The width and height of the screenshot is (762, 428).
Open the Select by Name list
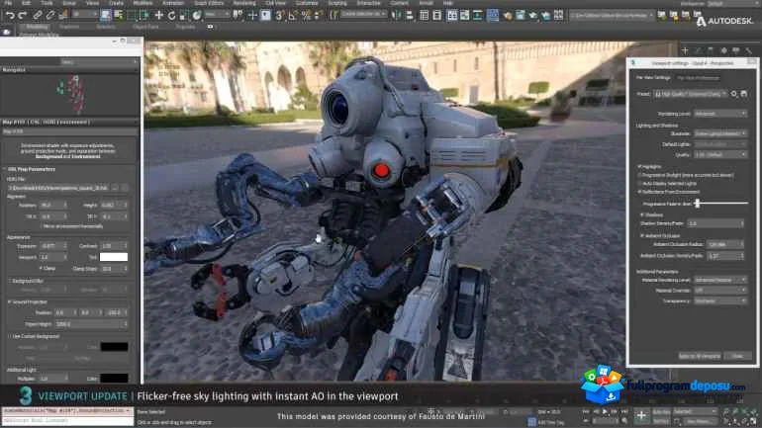point(118,16)
